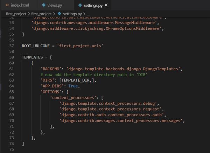Click the Python icon on views.py tab
The height and width of the screenshot is (153, 210).
point(43,5)
